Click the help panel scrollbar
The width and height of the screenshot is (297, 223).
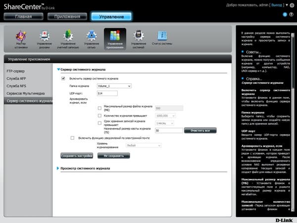click(293, 62)
